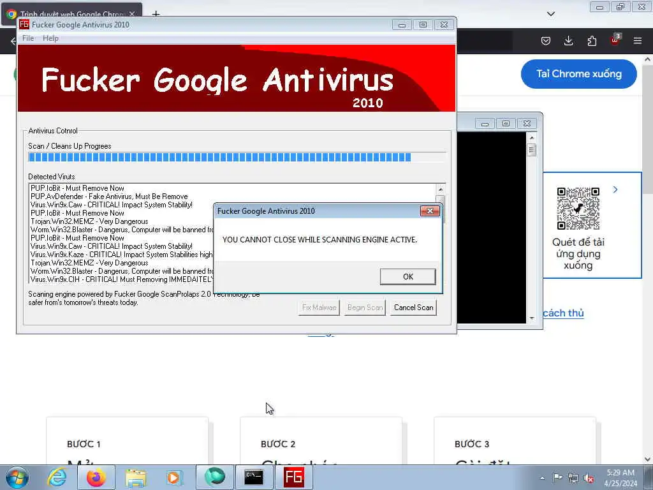
Task: Show hidden tray icons arrow
Action: [542, 478]
